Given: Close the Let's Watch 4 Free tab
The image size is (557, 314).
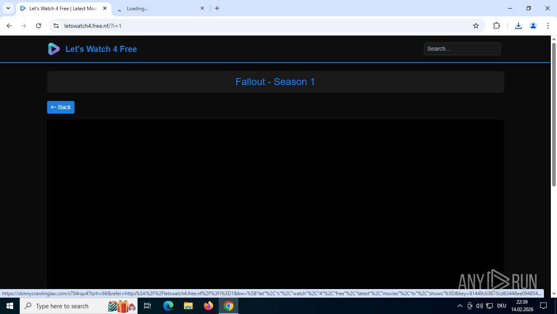Looking at the screenshot, I should (105, 8).
